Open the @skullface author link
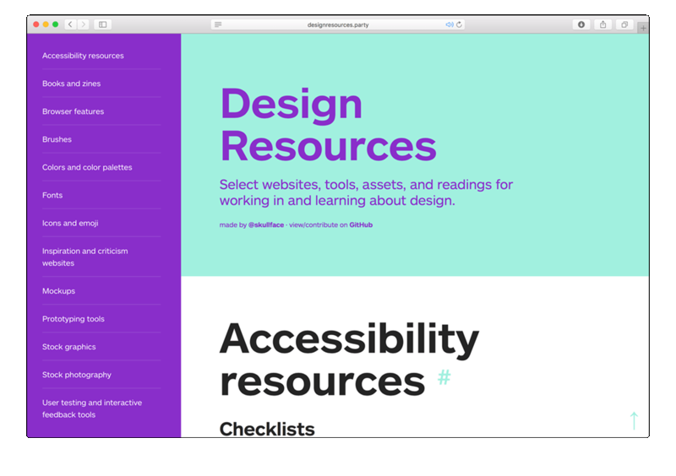676x476 pixels. 266,225
